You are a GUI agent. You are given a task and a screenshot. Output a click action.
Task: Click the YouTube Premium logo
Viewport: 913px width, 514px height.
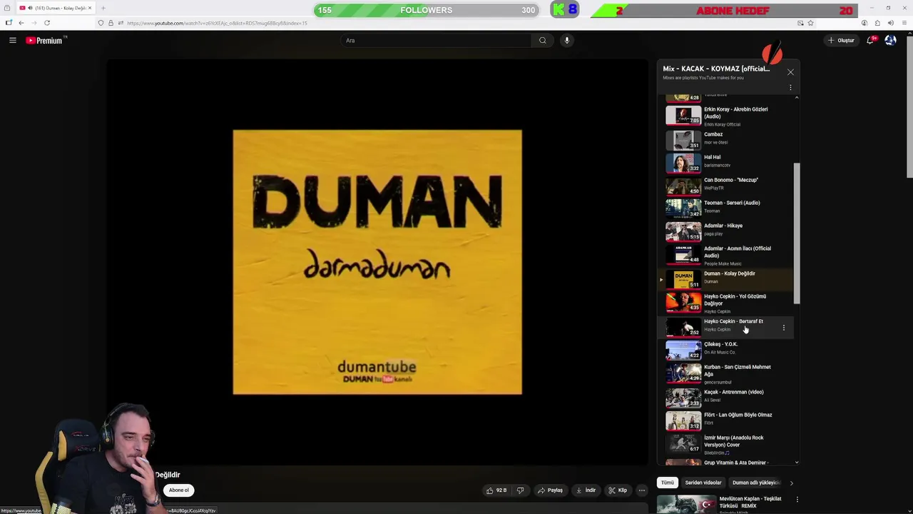pos(44,41)
